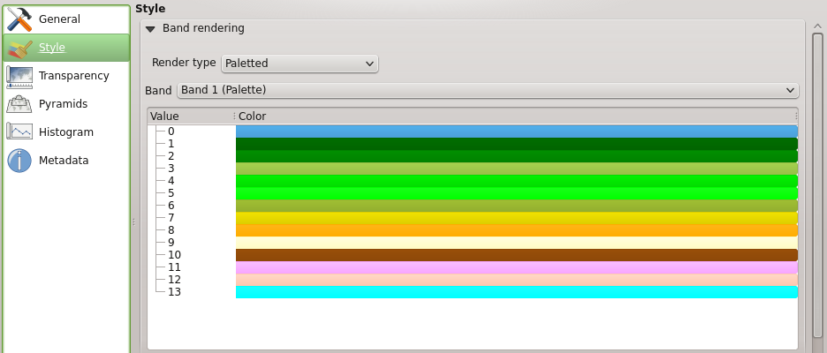Click the Pyramids icon in sidebar
This screenshot has width=827, height=353.
pyautogui.click(x=19, y=104)
